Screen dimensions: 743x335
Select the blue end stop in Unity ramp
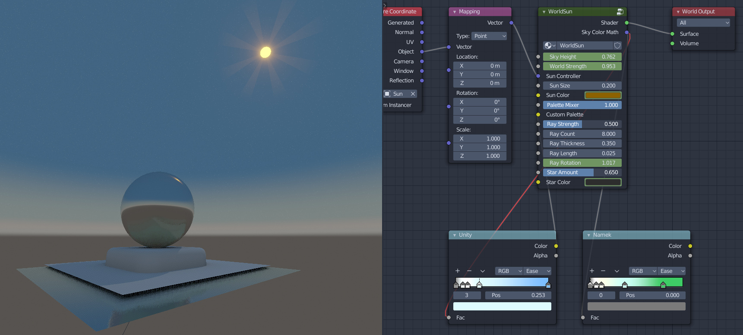pyautogui.click(x=548, y=285)
